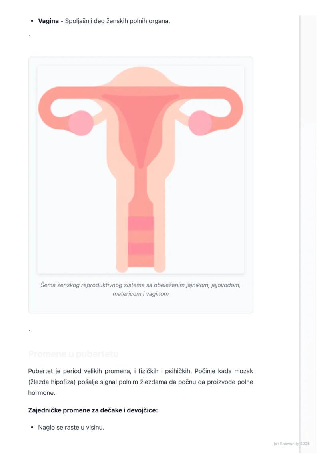The image size is (331, 468).
Task: Click the word "hipofiza" in the paragraph
Action: 64,382
